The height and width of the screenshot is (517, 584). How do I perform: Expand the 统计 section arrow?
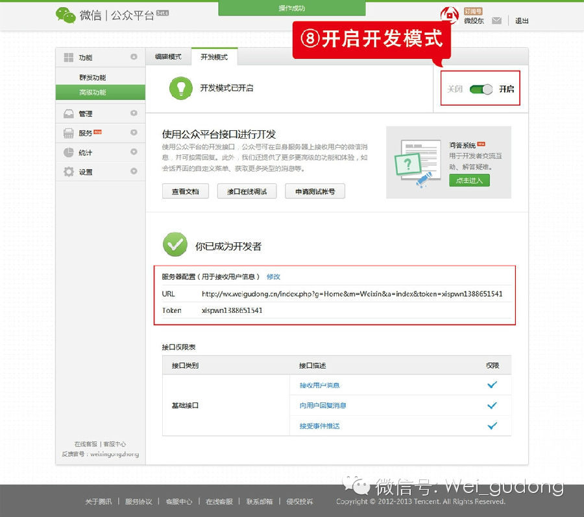[x=134, y=152]
